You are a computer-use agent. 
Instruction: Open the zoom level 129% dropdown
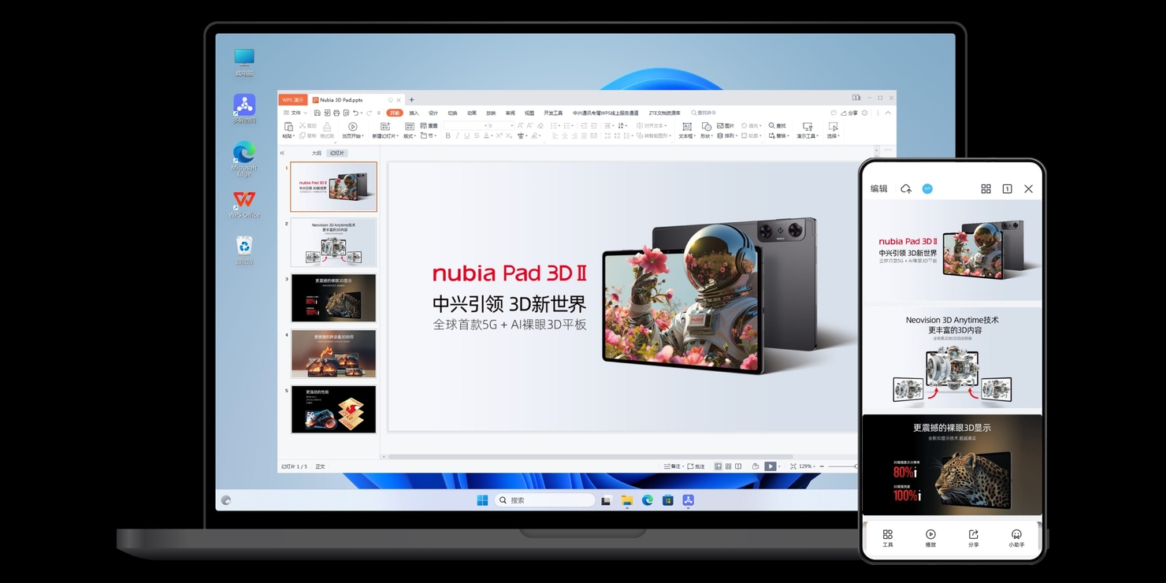(x=808, y=466)
